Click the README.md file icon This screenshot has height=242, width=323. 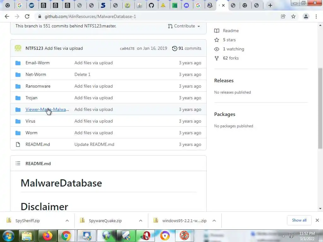click(18, 144)
